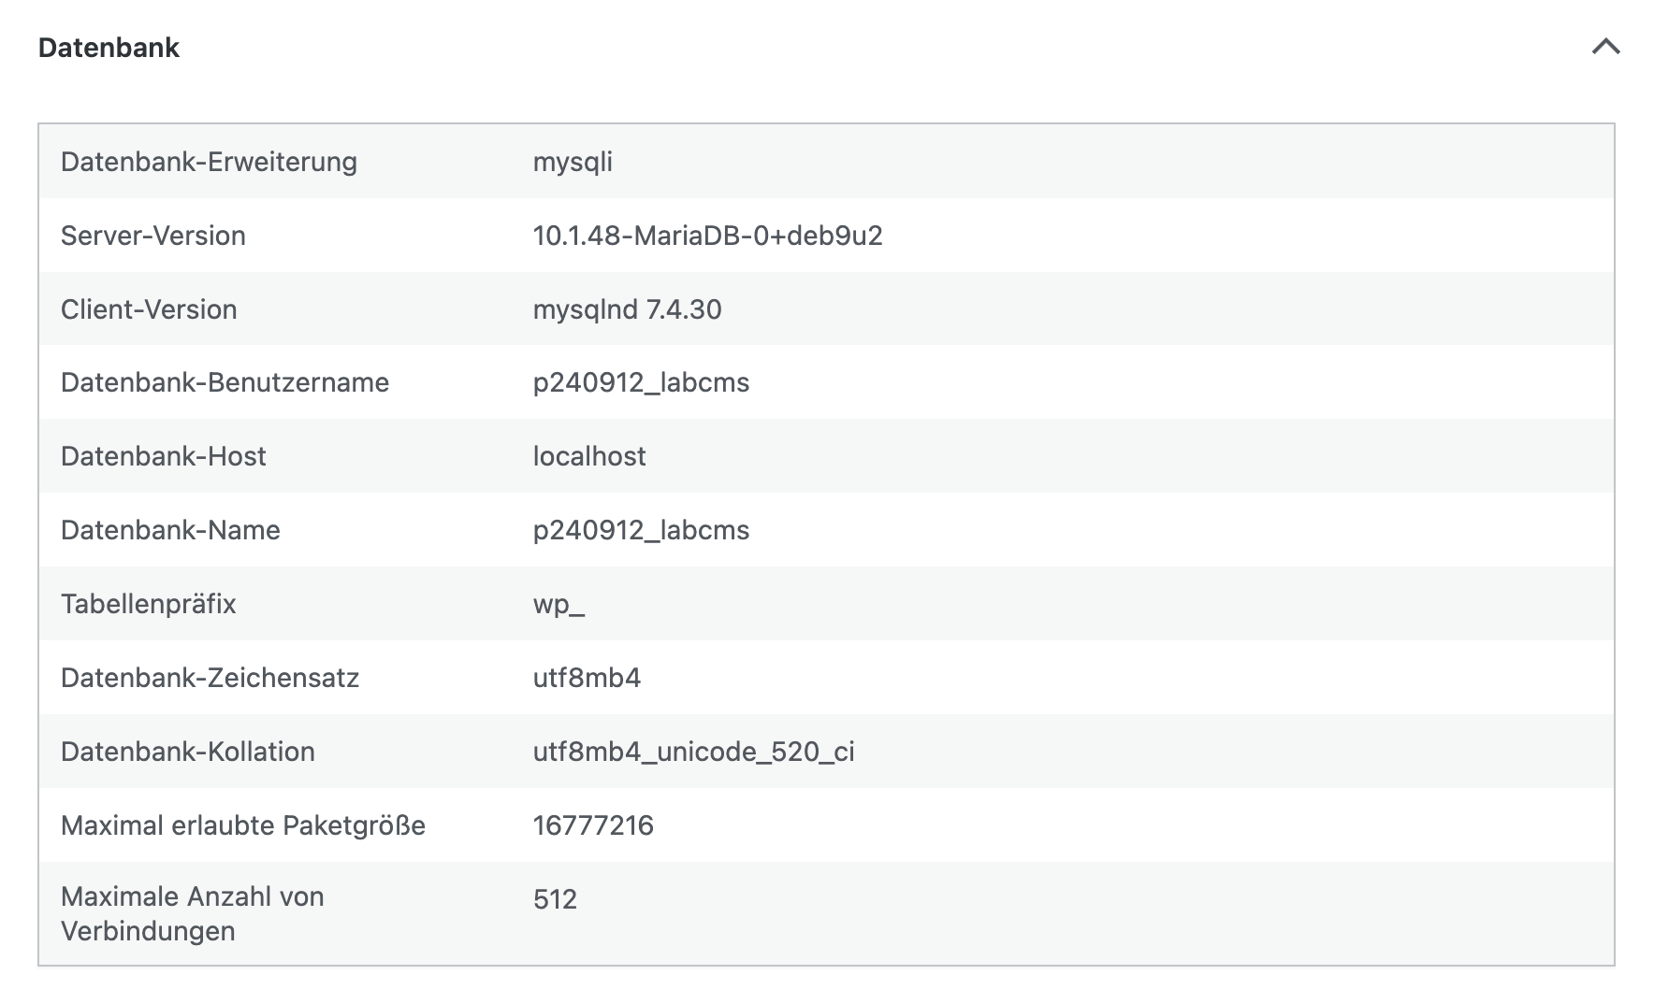Select the utf8mb4 Zeichensatz value
The height and width of the screenshot is (989, 1654).
pyautogui.click(x=587, y=678)
